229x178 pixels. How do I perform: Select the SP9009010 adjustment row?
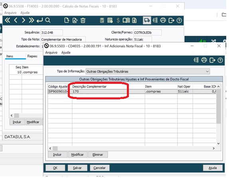[x=132, y=91]
